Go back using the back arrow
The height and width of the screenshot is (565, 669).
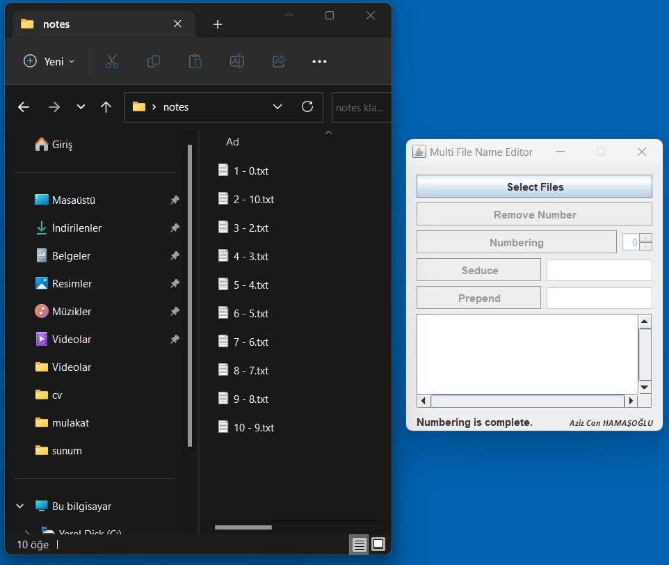point(23,106)
